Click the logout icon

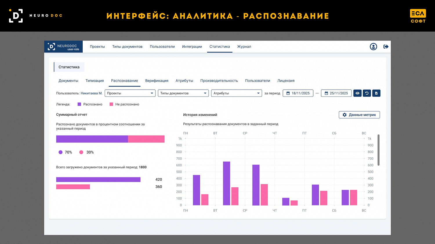coord(386,47)
